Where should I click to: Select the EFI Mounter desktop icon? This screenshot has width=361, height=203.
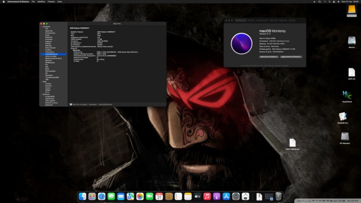tap(345, 137)
